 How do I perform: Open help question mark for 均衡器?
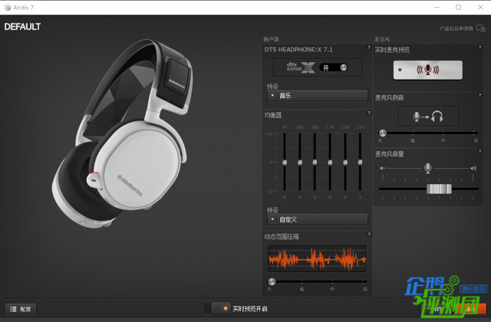[x=369, y=113]
